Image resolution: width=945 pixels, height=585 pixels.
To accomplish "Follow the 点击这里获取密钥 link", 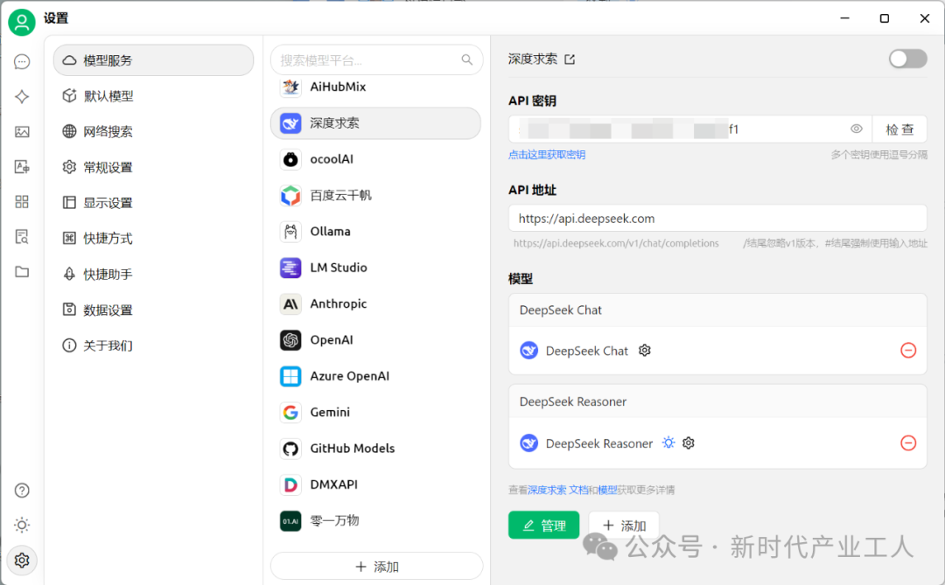I will [547, 155].
